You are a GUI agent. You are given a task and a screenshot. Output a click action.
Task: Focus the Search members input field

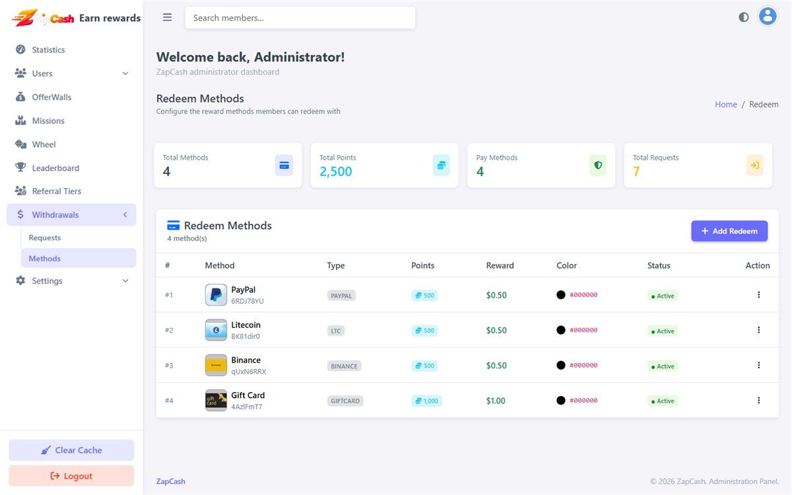click(300, 18)
